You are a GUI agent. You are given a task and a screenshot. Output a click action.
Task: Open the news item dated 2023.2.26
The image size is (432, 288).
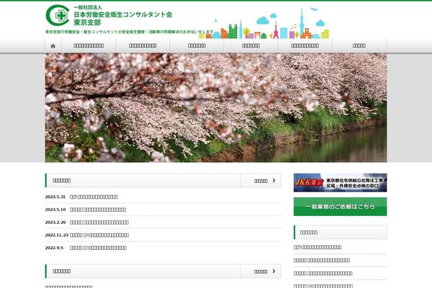click(x=99, y=222)
